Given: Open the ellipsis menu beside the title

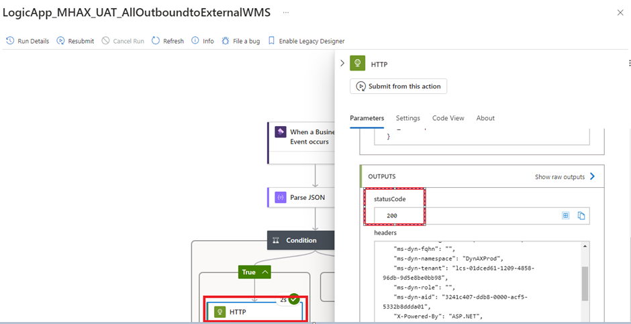Looking at the screenshot, I should point(286,13).
